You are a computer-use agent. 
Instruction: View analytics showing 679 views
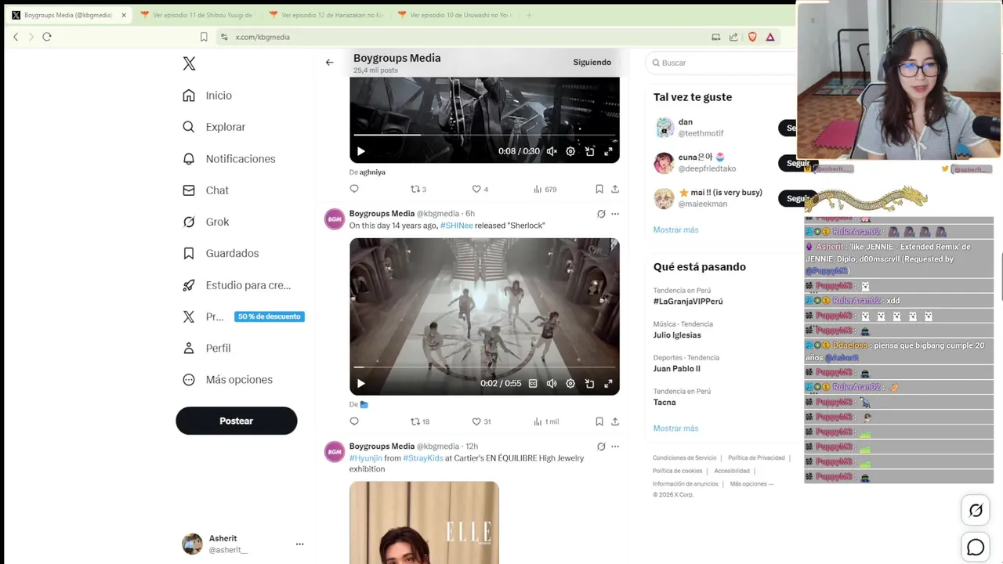pyautogui.click(x=545, y=189)
